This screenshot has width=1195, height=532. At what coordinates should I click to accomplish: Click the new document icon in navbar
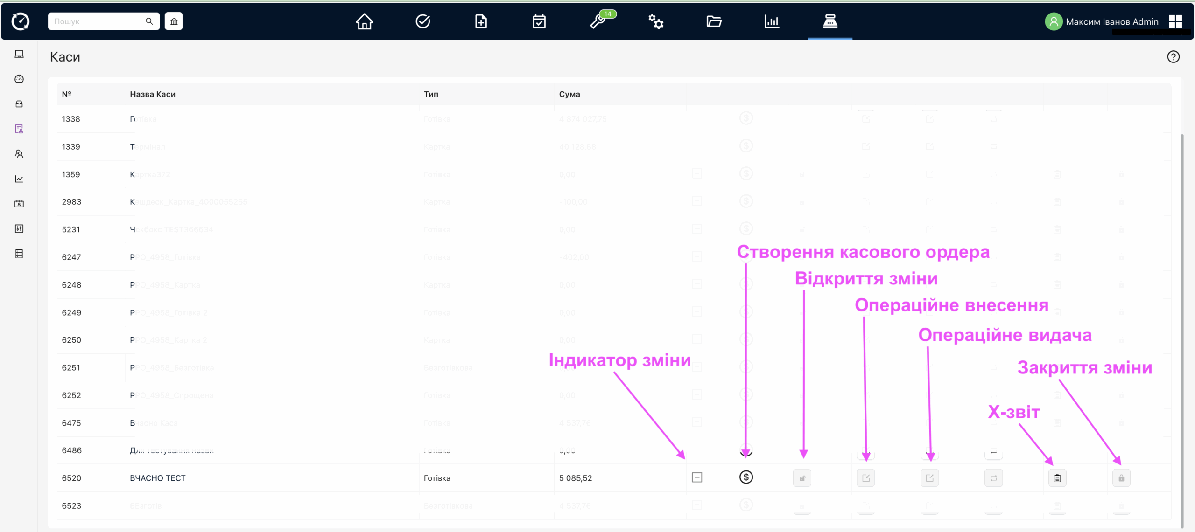tap(481, 21)
